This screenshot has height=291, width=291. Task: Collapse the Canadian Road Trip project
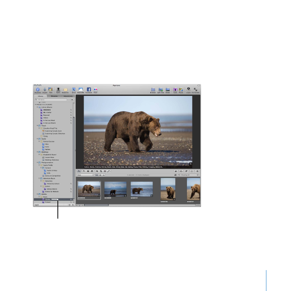39,128
